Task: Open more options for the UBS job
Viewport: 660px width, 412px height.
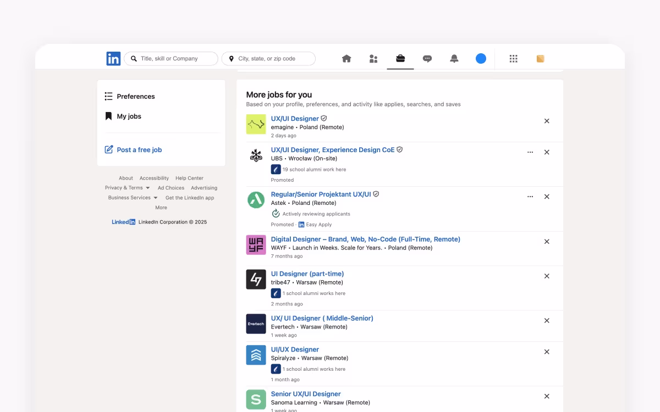Action: click(530, 152)
